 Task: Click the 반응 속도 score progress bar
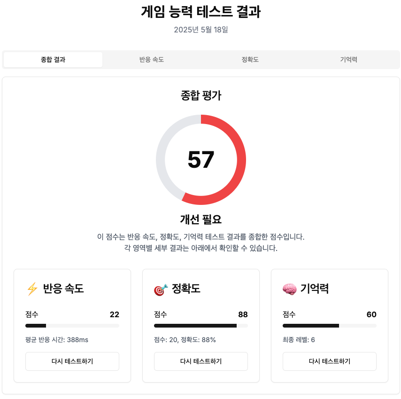[72, 326]
